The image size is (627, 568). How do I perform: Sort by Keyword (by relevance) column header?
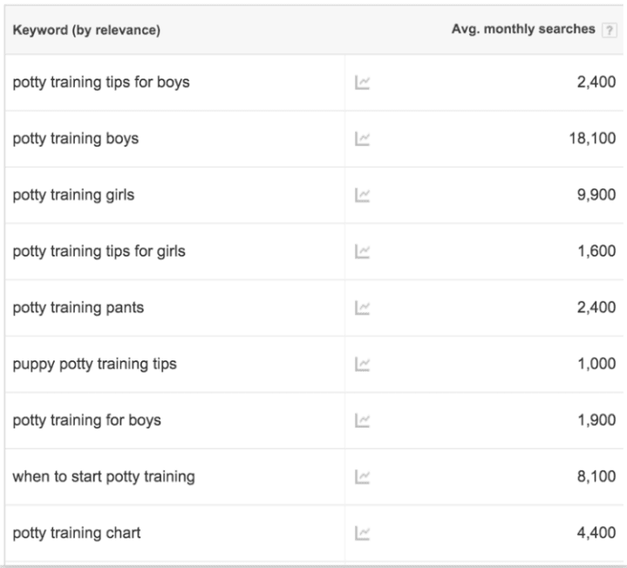pyautogui.click(x=86, y=30)
